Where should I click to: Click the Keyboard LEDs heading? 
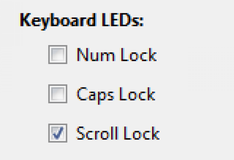(x=81, y=20)
